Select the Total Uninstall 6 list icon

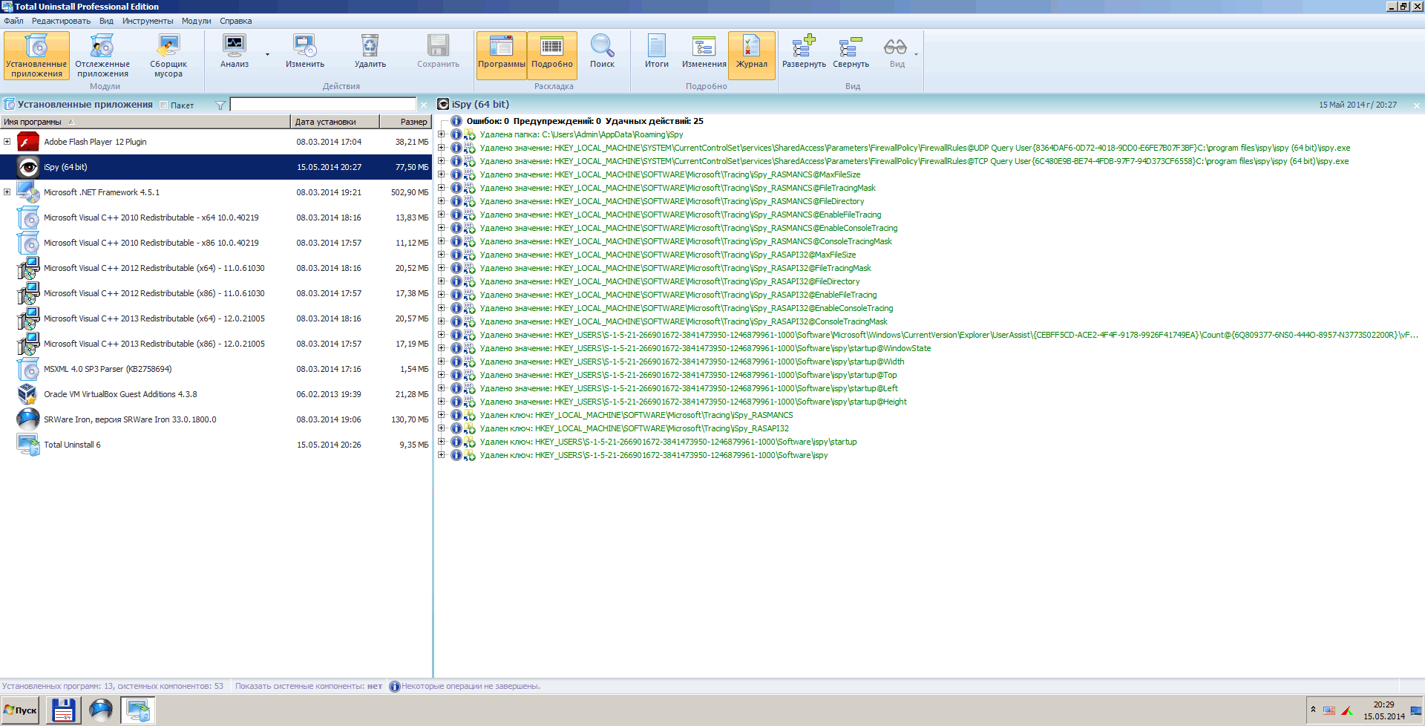click(28, 445)
